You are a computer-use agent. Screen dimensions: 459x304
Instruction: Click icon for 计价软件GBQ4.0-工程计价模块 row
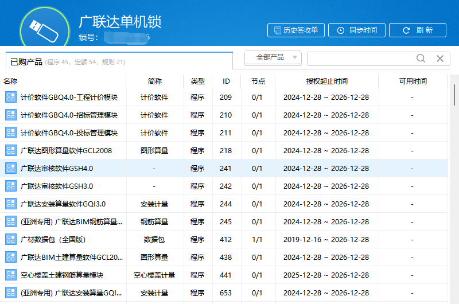[x=11, y=97]
